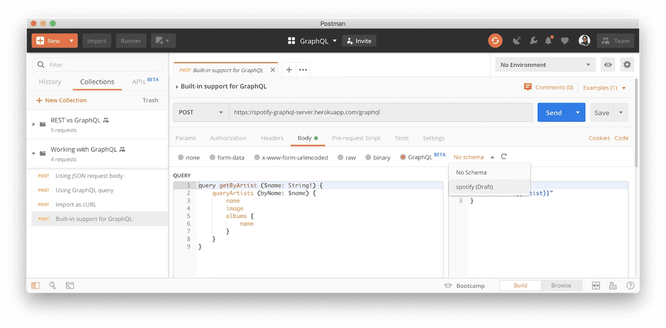Open the No Environment dropdown
This screenshot has width=666, height=328.
(x=545, y=65)
